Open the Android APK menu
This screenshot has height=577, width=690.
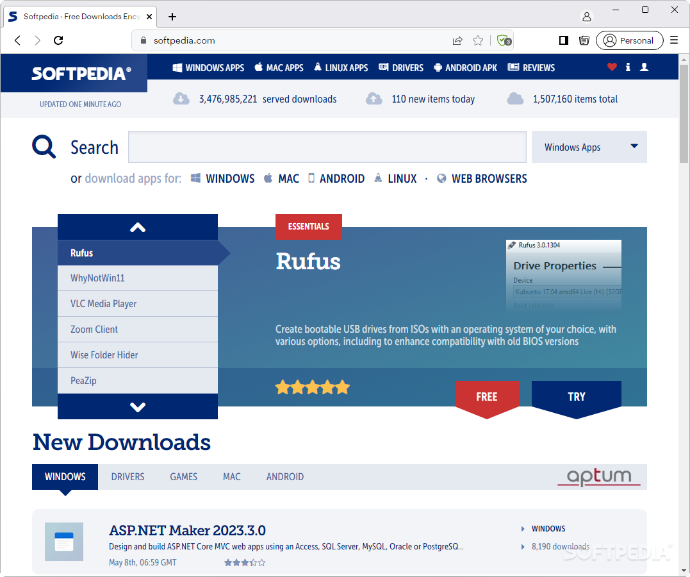pyautogui.click(x=465, y=68)
